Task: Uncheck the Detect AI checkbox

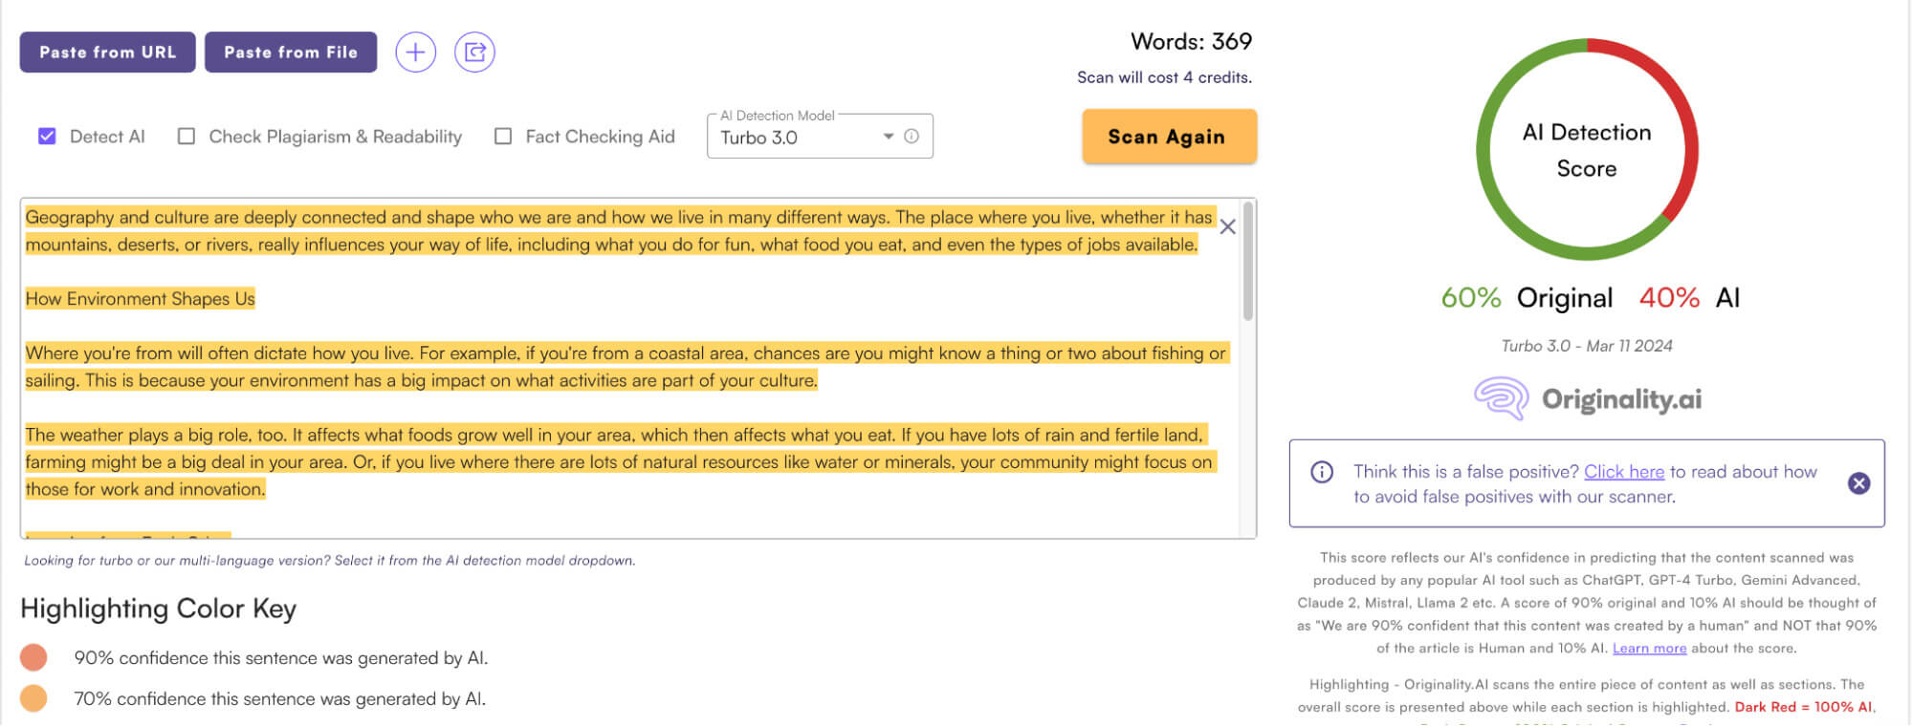Action: pyautogui.click(x=47, y=137)
